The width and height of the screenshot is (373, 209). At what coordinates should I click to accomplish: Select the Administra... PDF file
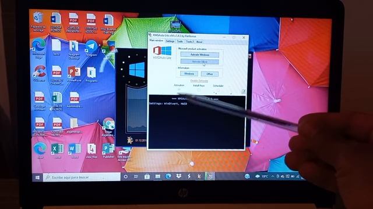coord(75,100)
